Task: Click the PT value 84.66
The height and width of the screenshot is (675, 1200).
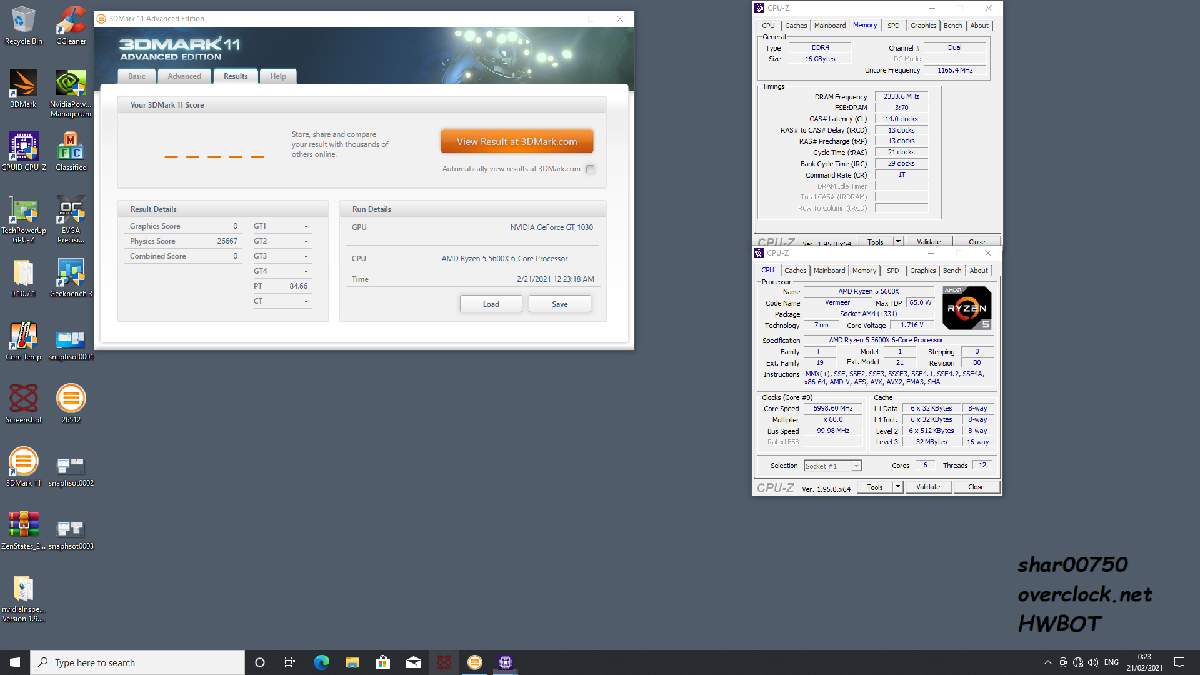Action: click(298, 286)
